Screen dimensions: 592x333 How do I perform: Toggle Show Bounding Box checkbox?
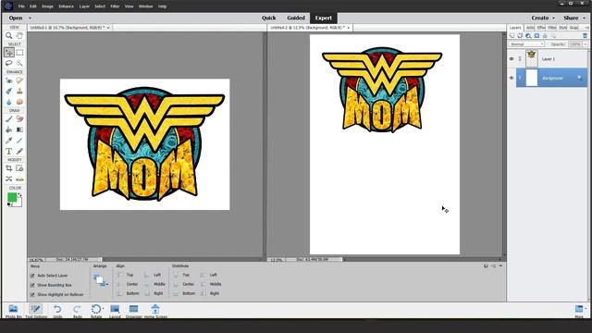click(x=32, y=285)
